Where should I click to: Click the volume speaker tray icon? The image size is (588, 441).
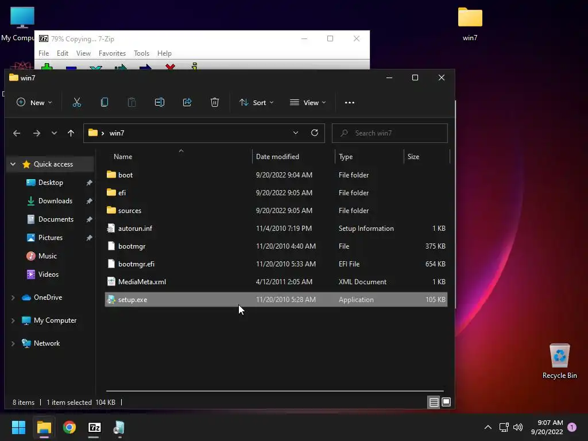(x=518, y=427)
